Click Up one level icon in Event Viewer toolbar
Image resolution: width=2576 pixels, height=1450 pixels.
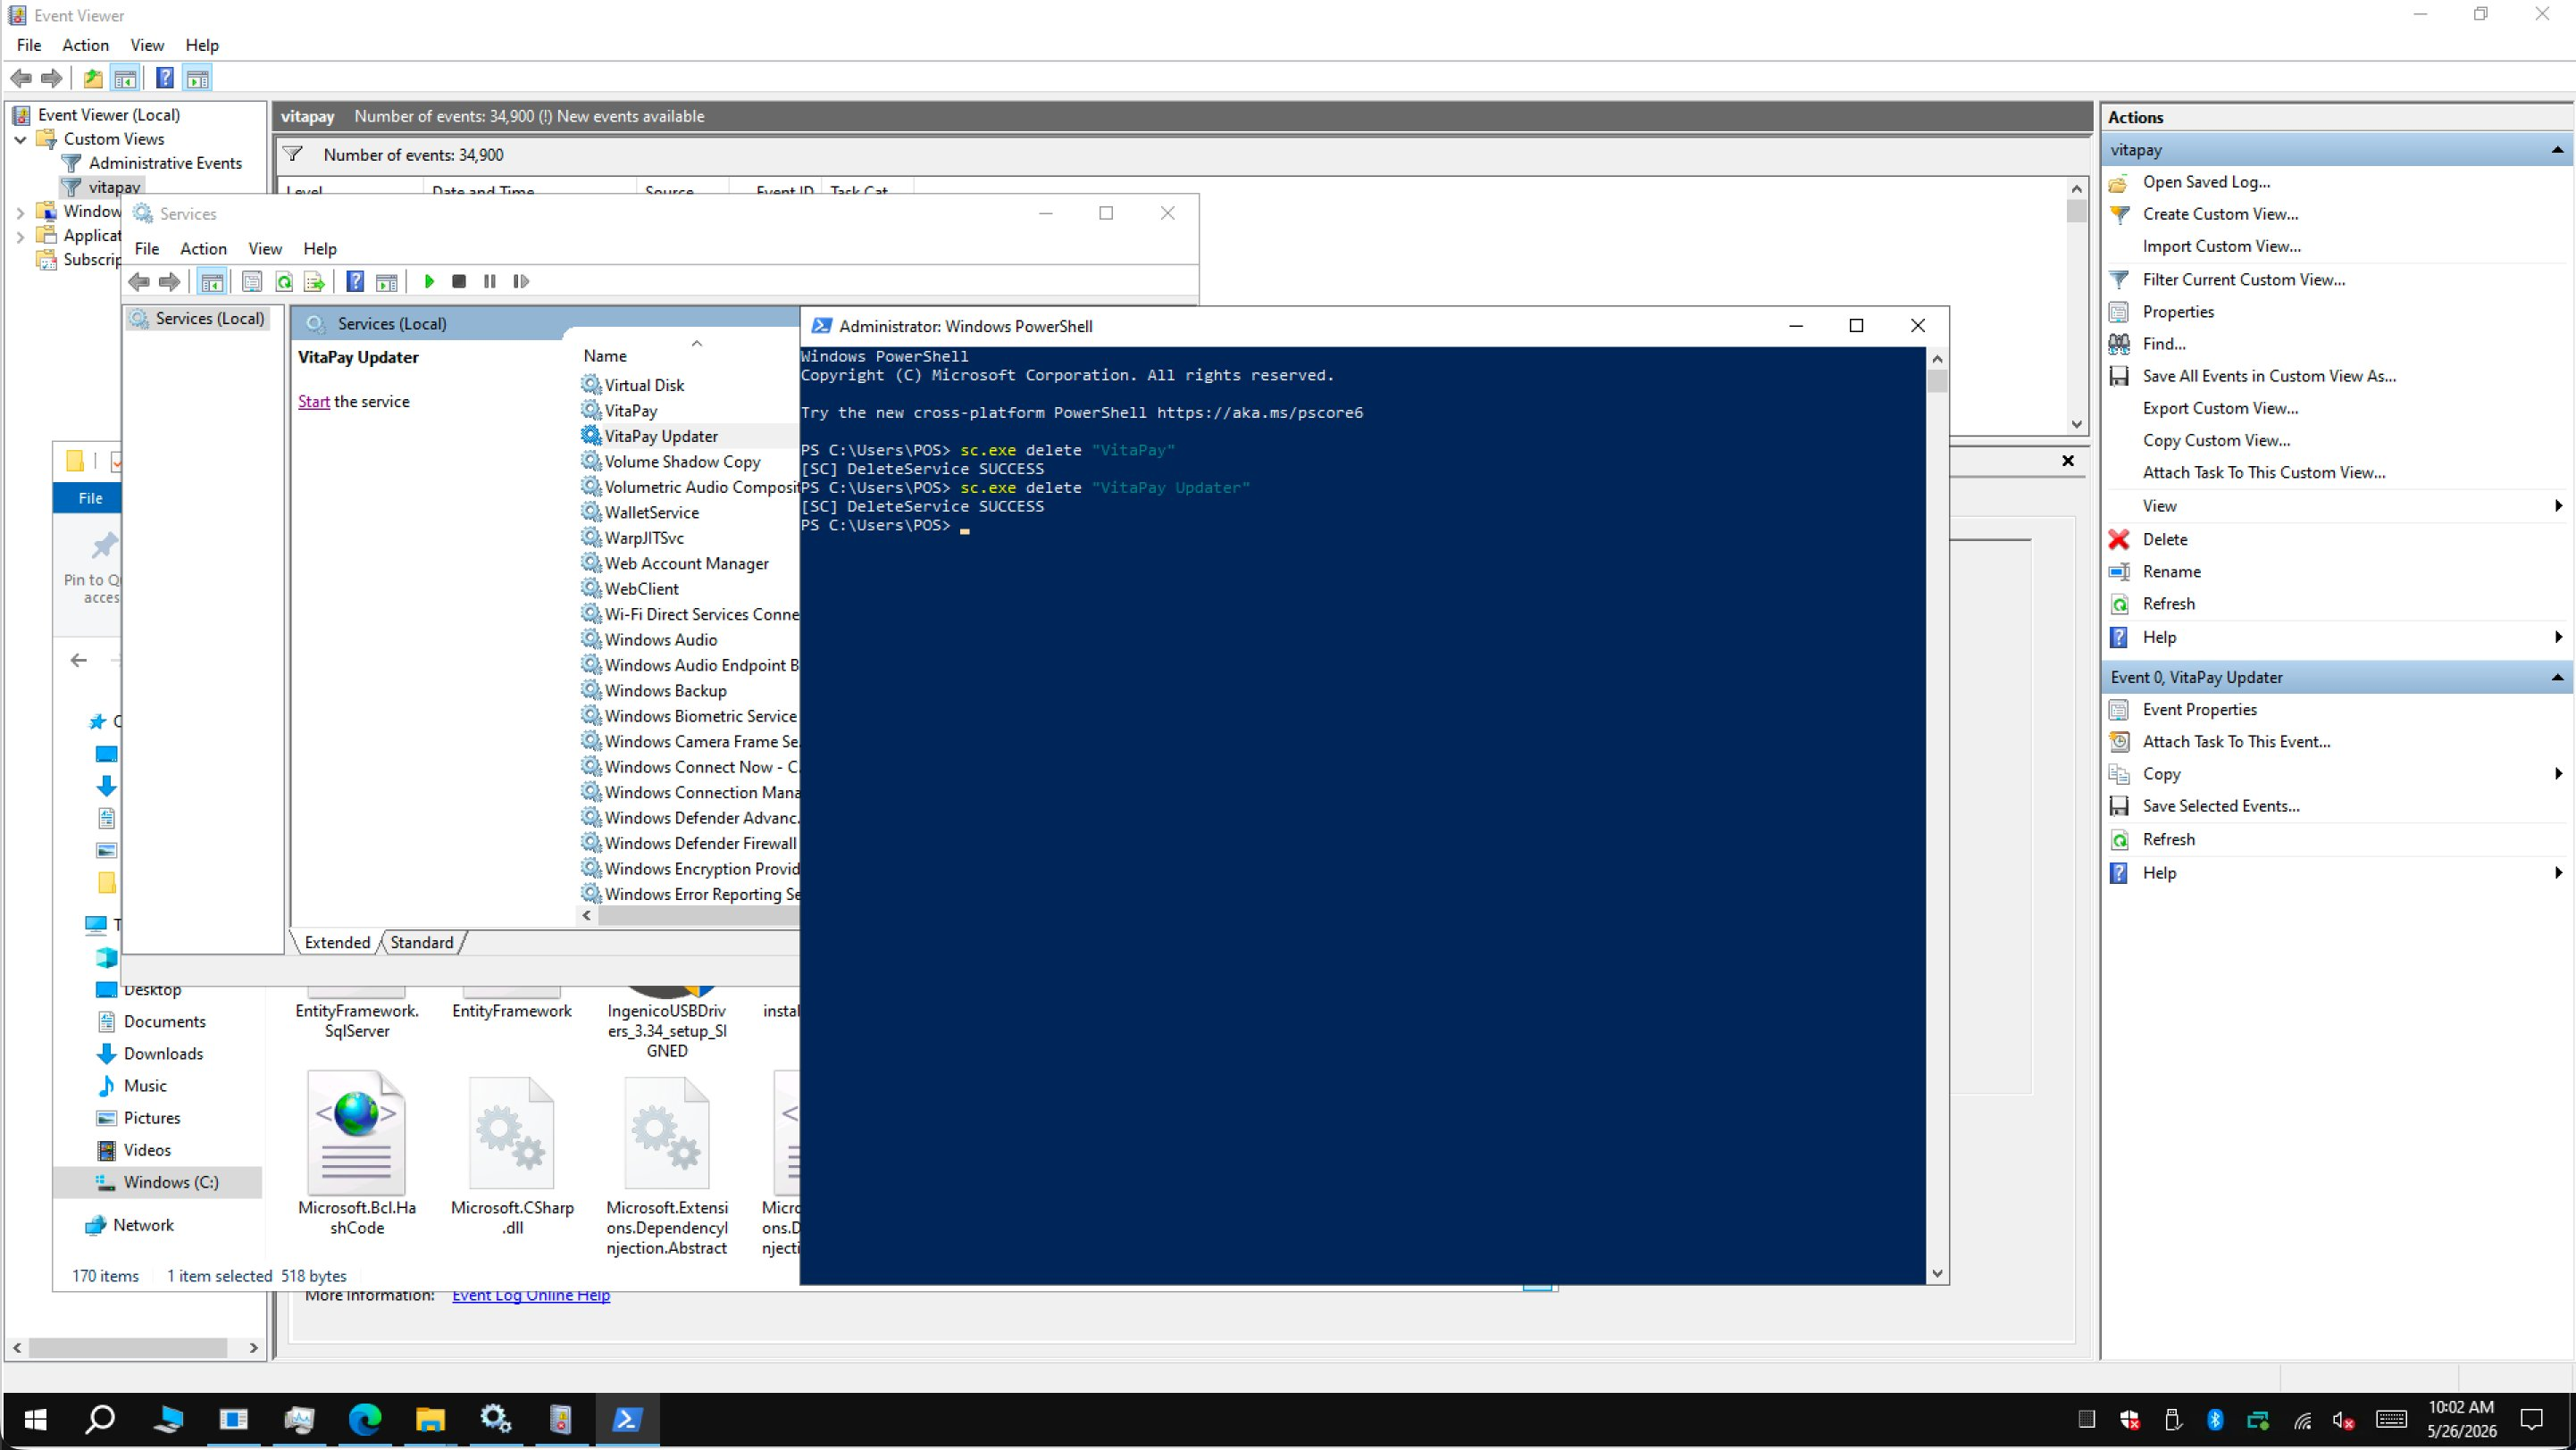coord(93,78)
